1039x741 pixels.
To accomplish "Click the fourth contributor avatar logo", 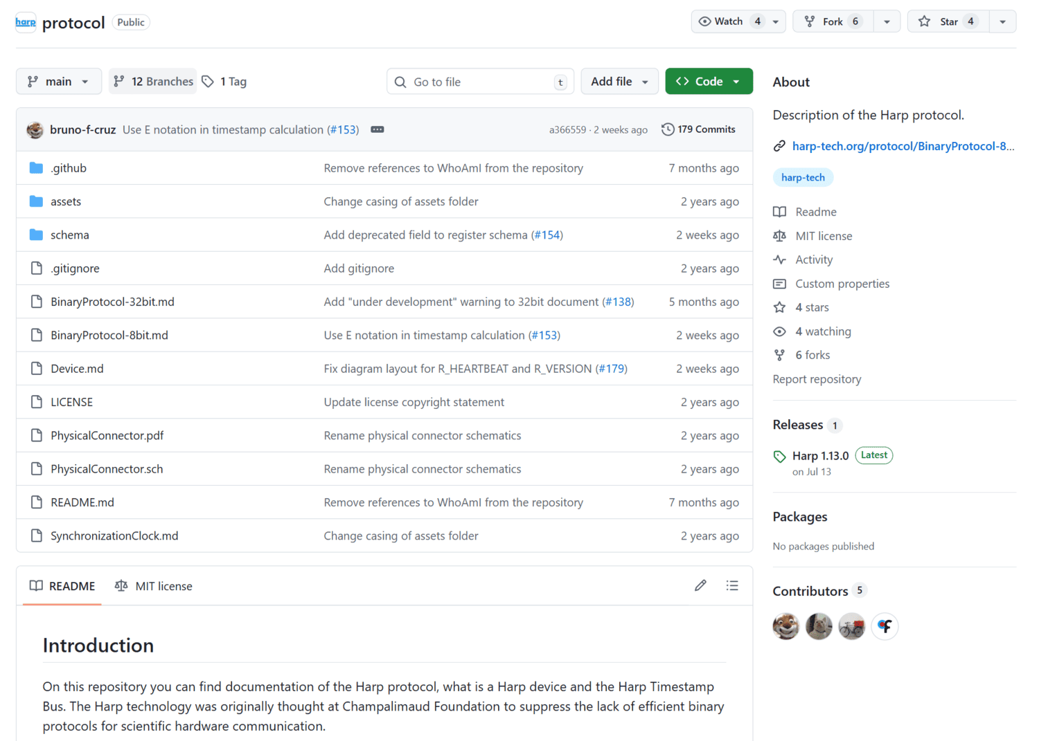I will coord(885,626).
